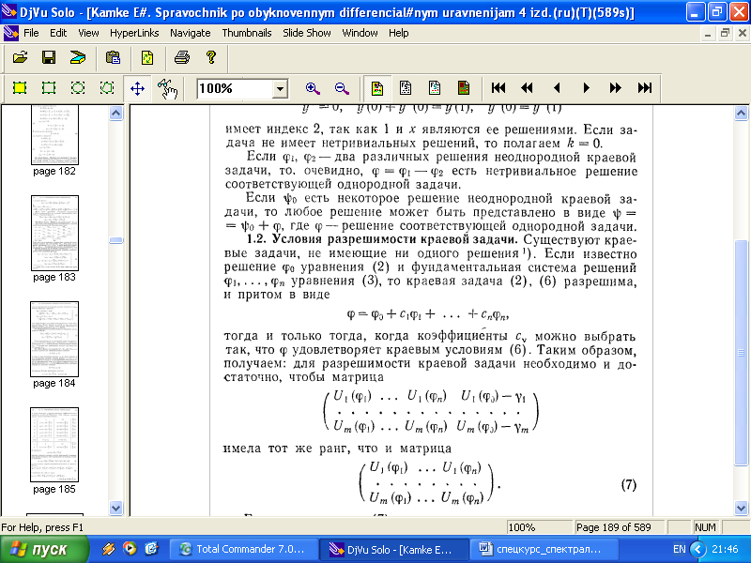This screenshot has width=751, height=563.
Task: Print the document with the printer icon
Action: click(182, 58)
